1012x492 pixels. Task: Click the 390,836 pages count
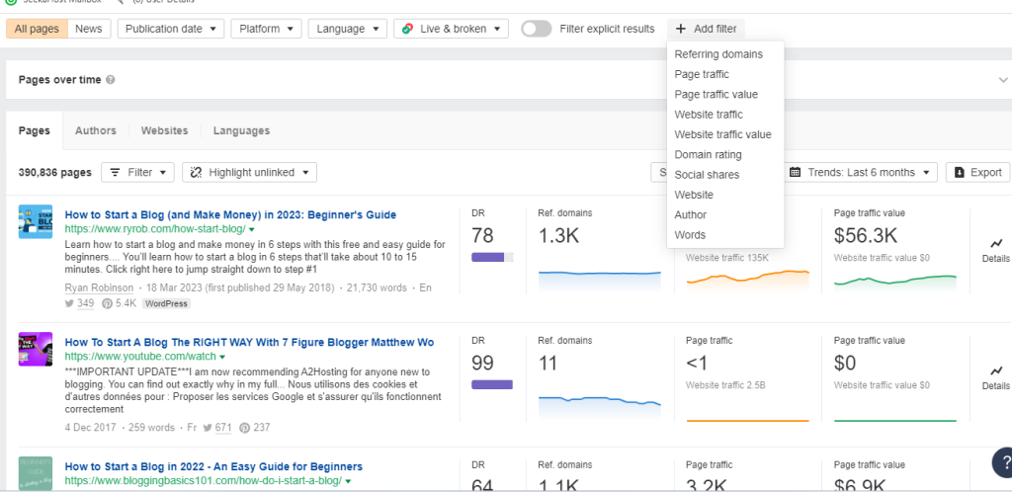[55, 172]
